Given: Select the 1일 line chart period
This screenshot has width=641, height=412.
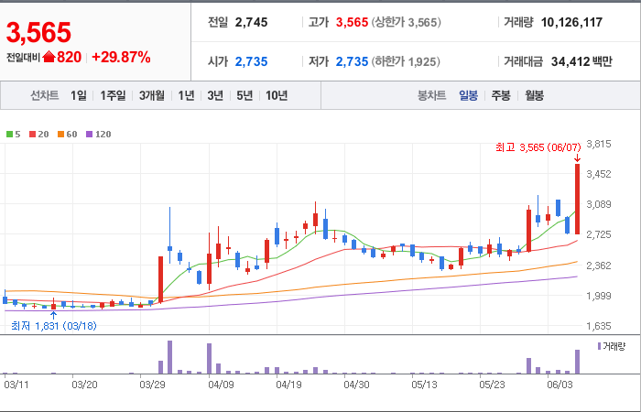Looking at the screenshot, I should 78,95.
